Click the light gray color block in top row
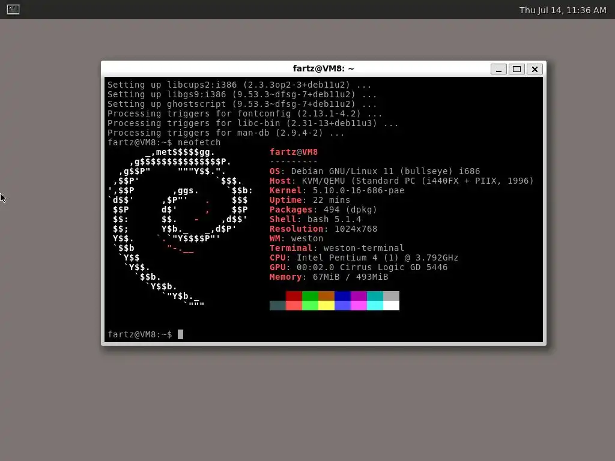Image resolution: width=615 pixels, height=461 pixels. pyautogui.click(x=391, y=296)
